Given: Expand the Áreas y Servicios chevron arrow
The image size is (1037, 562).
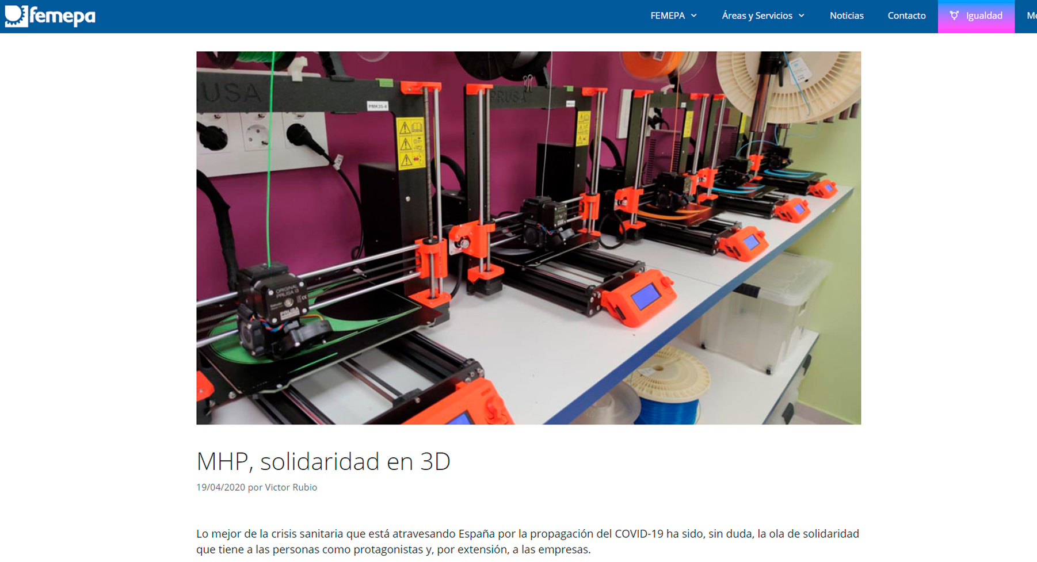Looking at the screenshot, I should tap(802, 16).
